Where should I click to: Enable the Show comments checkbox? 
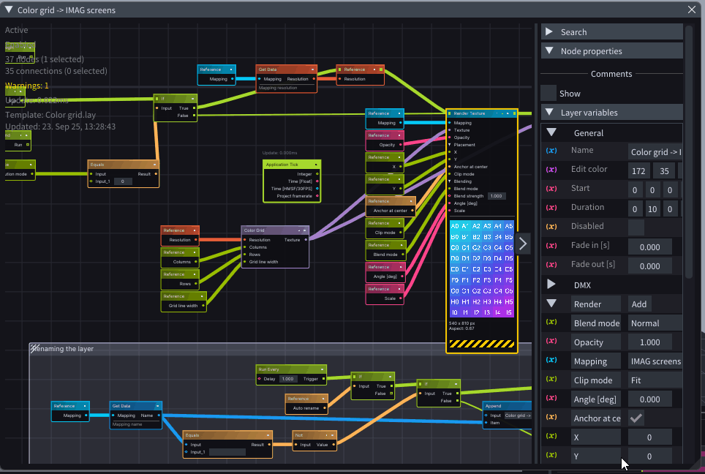coord(548,93)
